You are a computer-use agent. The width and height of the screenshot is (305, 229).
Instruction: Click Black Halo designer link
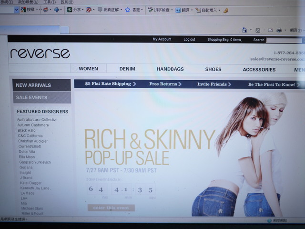(27, 130)
